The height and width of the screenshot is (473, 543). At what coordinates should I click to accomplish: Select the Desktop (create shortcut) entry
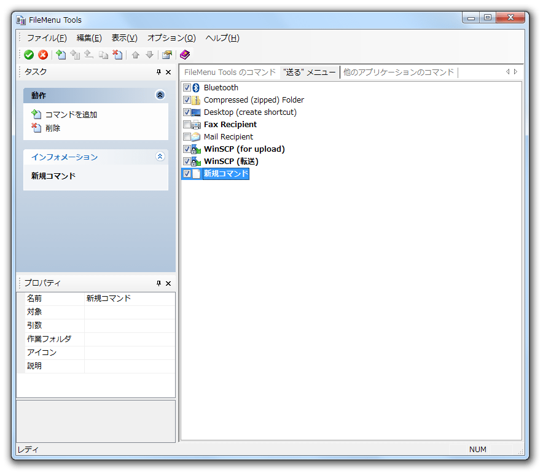(x=250, y=112)
